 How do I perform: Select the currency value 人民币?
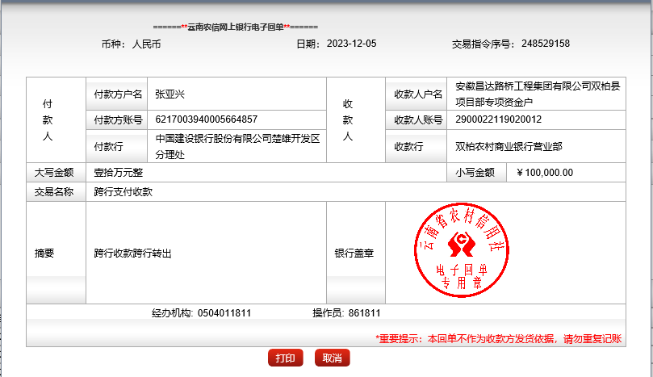pyautogui.click(x=146, y=44)
